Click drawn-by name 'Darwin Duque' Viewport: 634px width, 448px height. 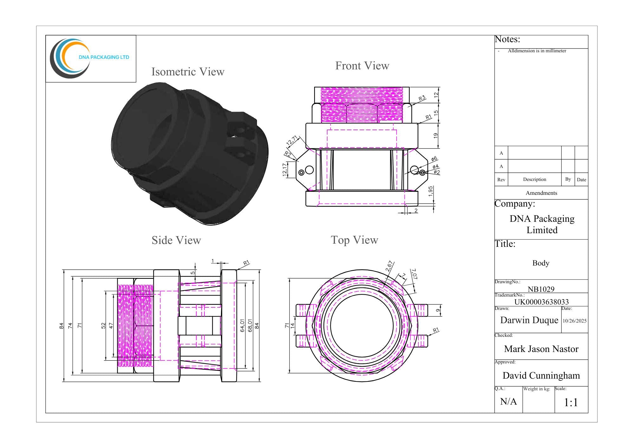[529, 320]
